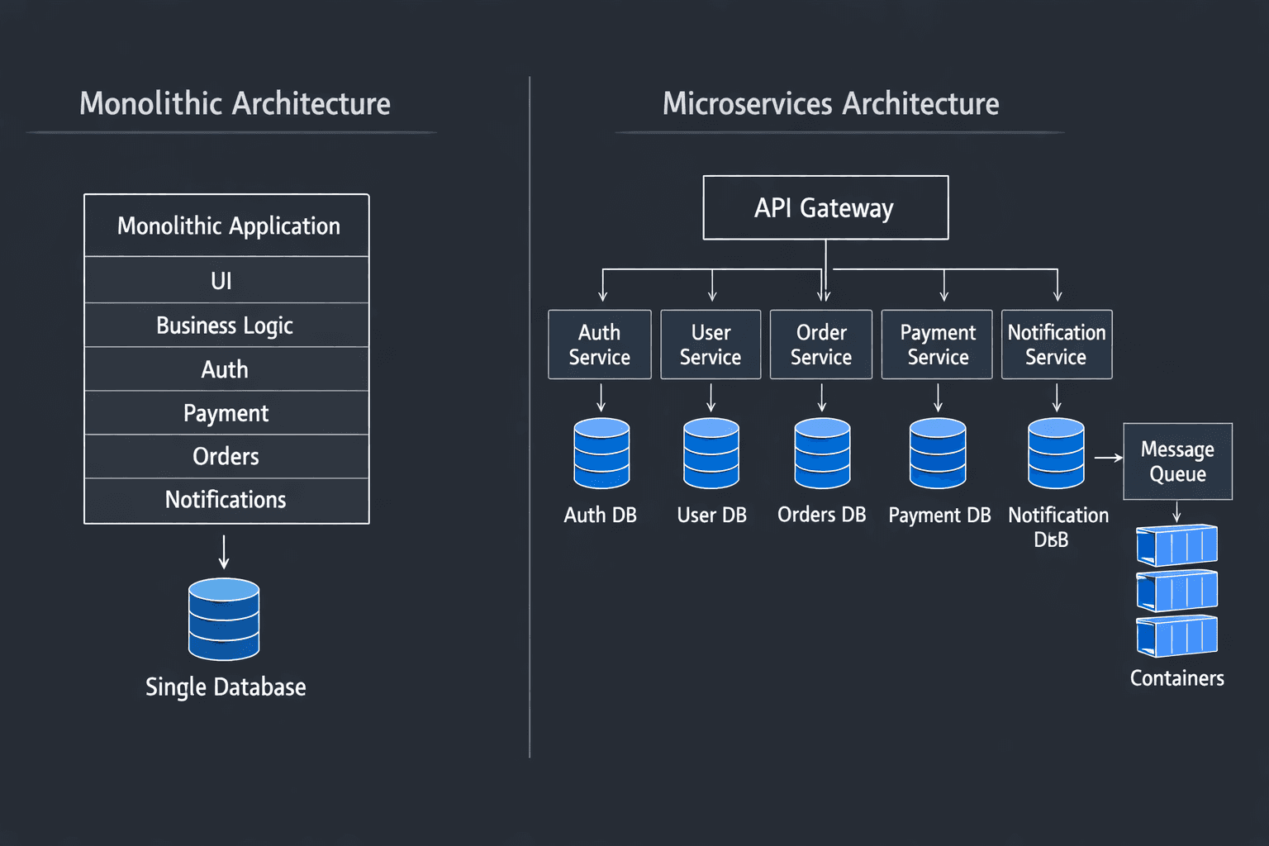Select the Business Logic row
The height and width of the screenshot is (846, 1269).
pos(226,326)
